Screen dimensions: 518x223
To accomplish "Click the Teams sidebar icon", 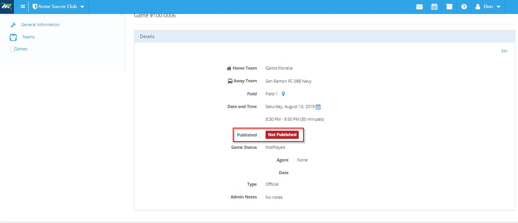I will [x=13, y=37].
